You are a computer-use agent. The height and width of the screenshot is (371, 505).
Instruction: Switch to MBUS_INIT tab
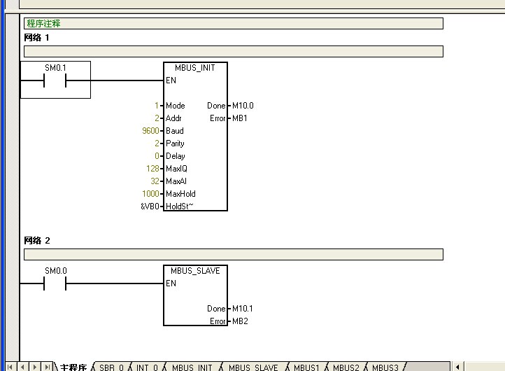click(x=192, y=367)
